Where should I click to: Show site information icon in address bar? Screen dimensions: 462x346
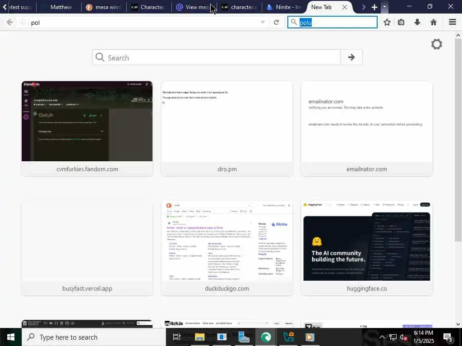(23, 23)
